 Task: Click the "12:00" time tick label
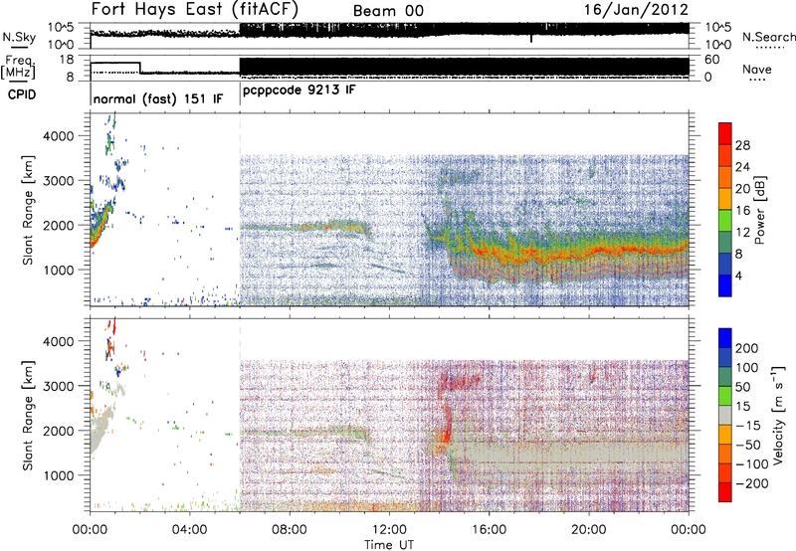pos(389,529)
